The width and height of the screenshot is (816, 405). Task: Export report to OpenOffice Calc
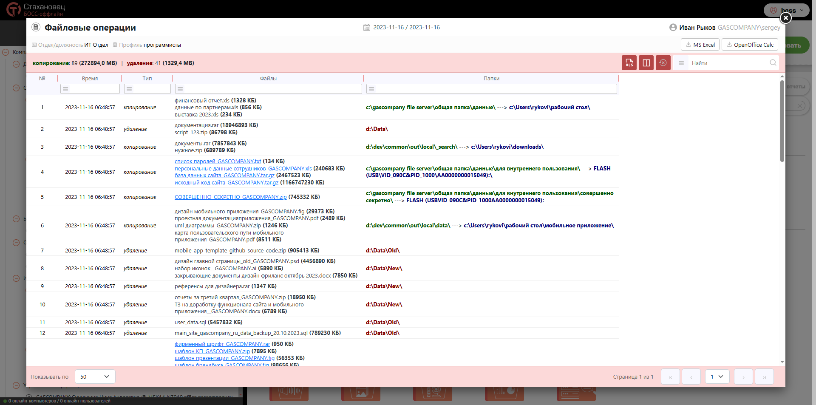point(750,45)
